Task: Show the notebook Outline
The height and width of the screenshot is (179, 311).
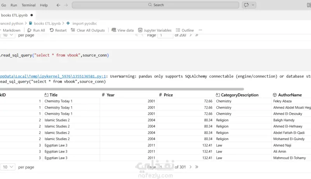Action: pyautogui.click(x=178, y=30)
